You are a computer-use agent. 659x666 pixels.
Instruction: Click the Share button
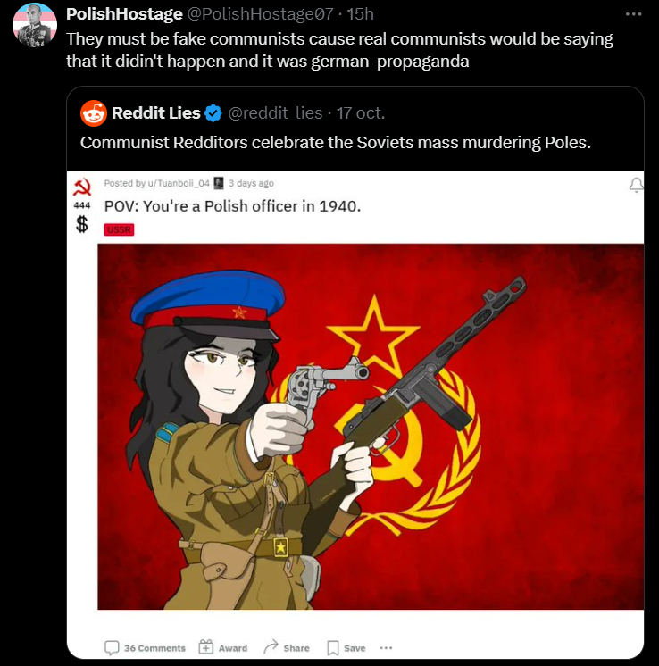click(287, 648)
